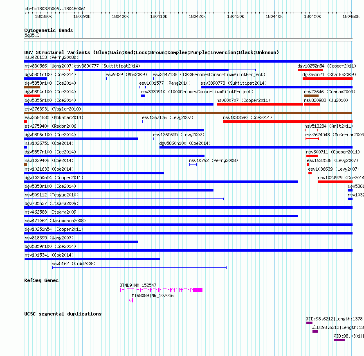This screenshot has width=364, height=356.
Task: Click nsv1029408 (Coe2014) label
Action: coord(49,160)
